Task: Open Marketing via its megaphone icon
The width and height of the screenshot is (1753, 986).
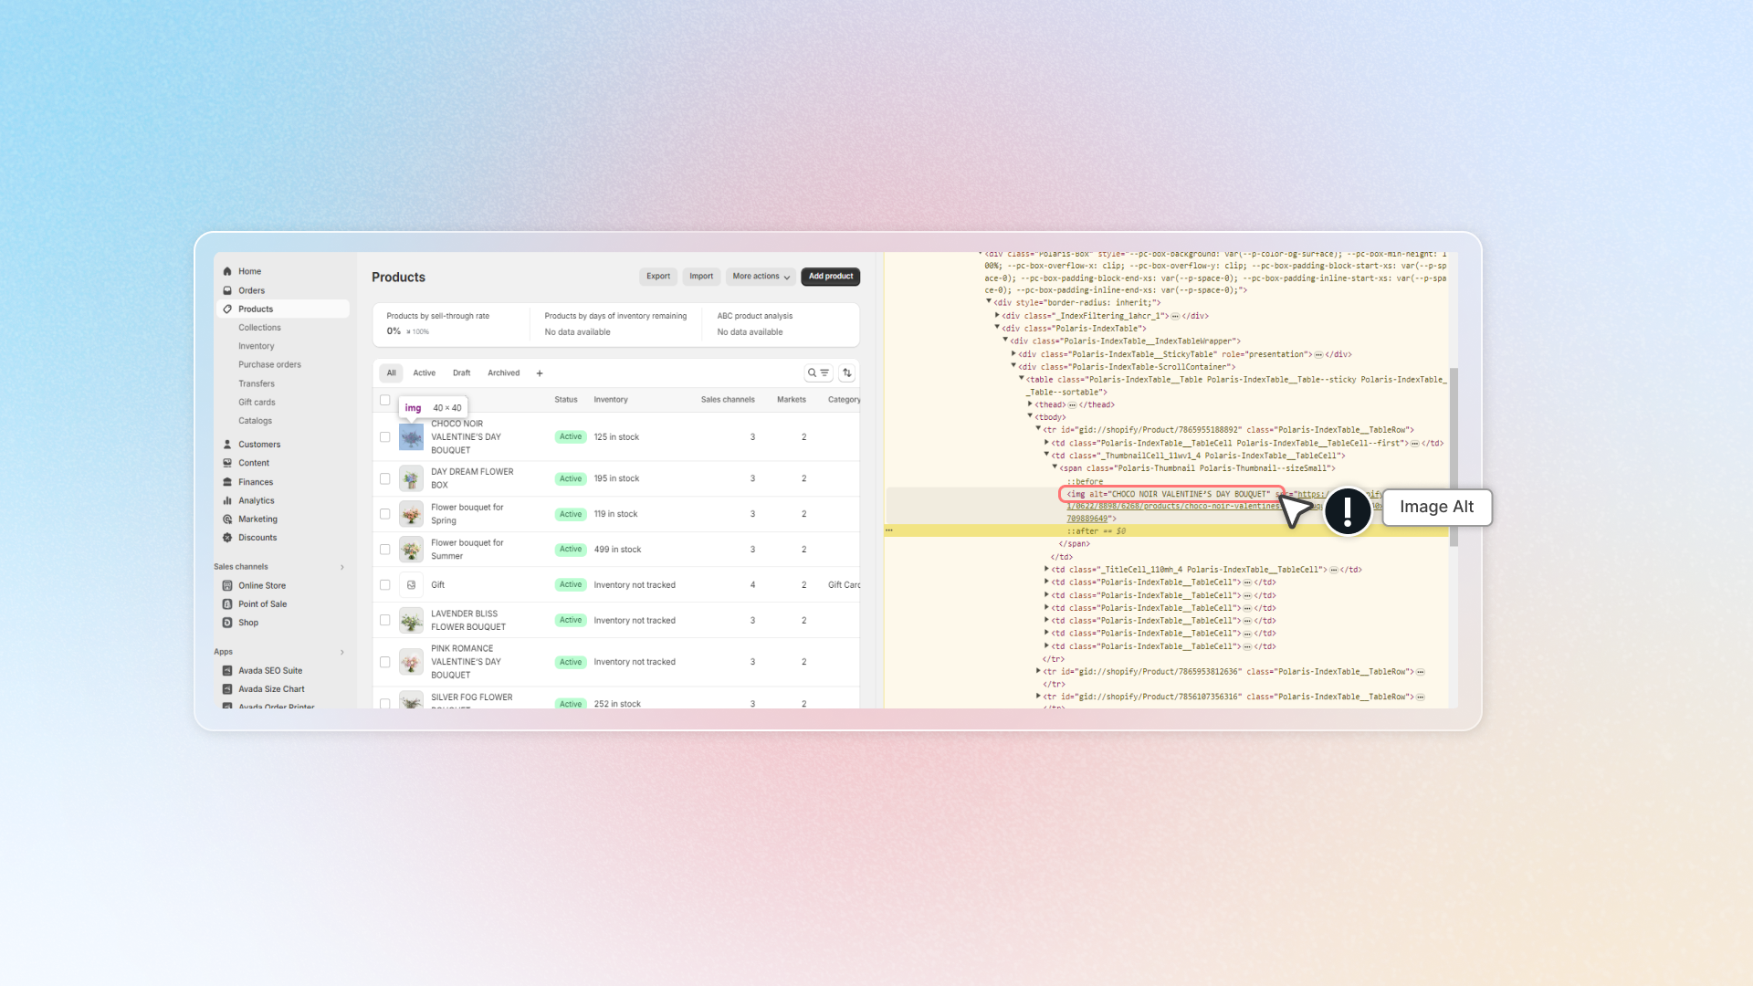Action: point(227,519)
